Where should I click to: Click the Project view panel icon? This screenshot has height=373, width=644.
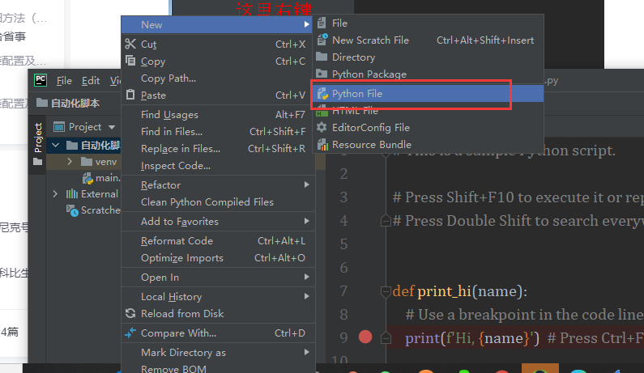click(x=59, y=127)
